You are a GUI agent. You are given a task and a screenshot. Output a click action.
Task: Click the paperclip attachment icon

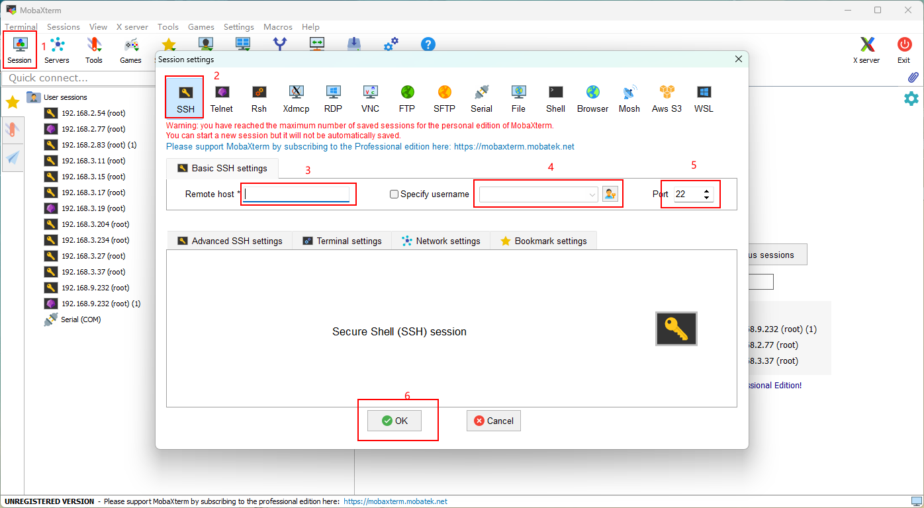coord(913,77)
